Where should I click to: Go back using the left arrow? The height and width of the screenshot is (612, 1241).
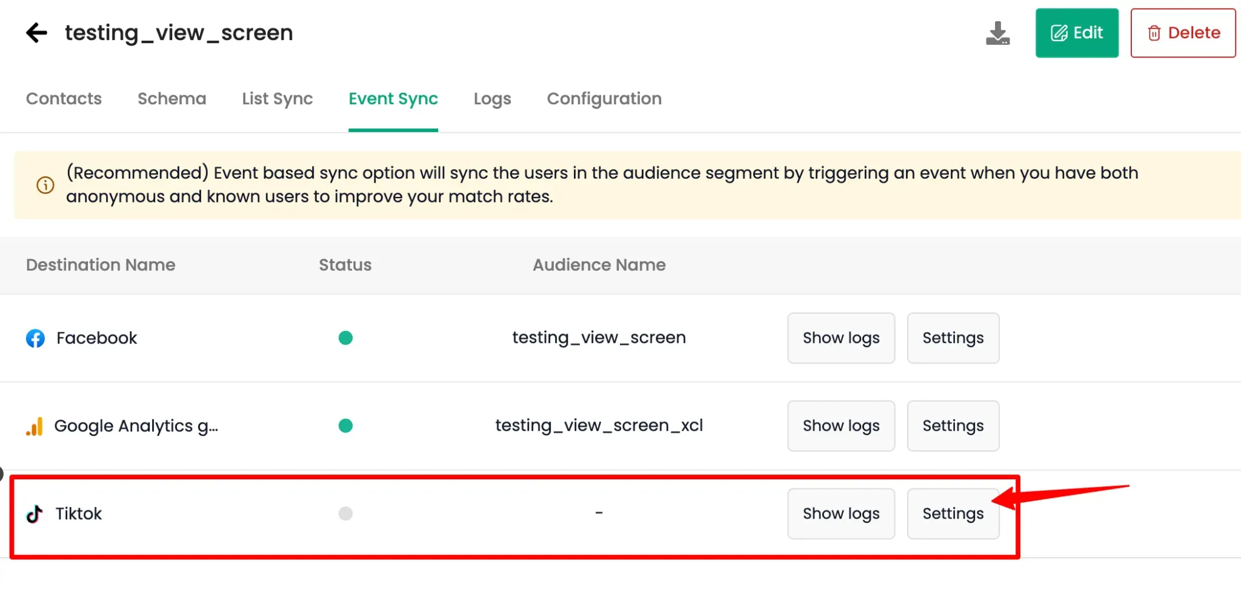point(36,33)
